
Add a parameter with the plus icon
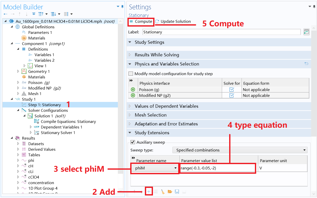pos(149,191)
